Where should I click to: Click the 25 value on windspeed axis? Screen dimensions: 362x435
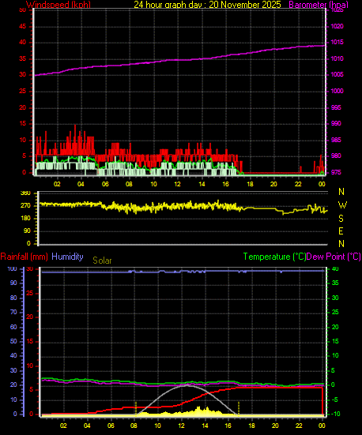22,92
